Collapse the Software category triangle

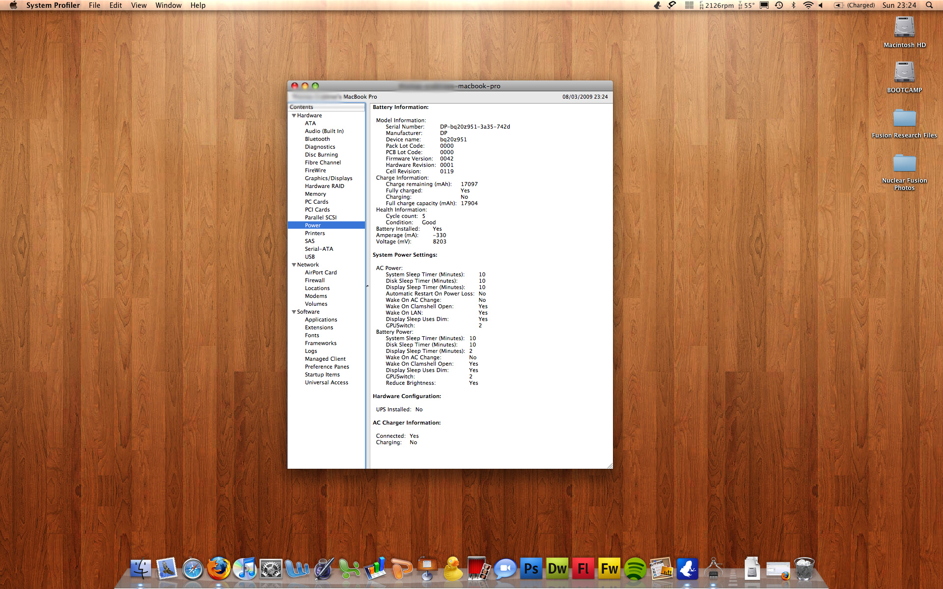click(x=294, y=312)
